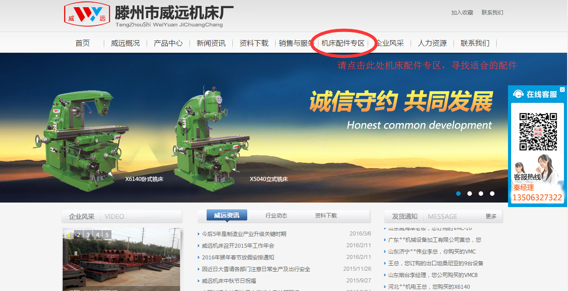
Task: Click the headset icon beside 在线客服
Action: (x=518, y=94)
